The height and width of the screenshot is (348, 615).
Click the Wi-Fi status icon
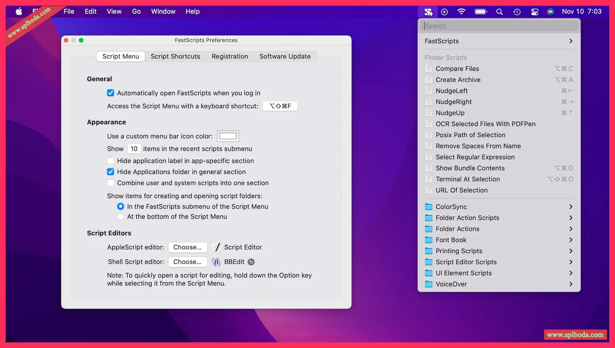pyautogui.click(x=461, y=12)
